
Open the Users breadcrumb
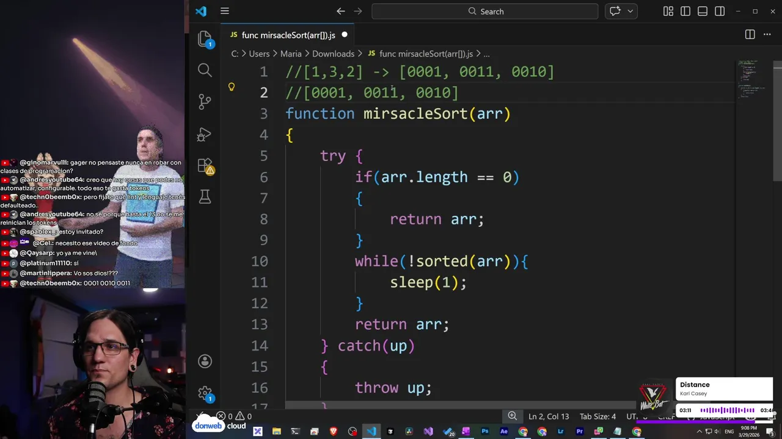click(259, 54)
